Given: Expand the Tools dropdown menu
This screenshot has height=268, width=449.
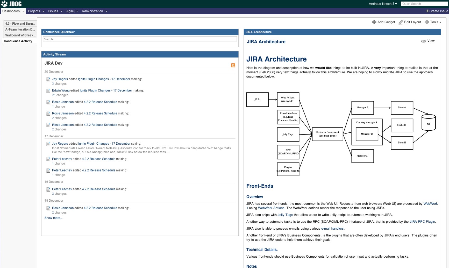Looking at the screenshot, I should tap(440, 22).
